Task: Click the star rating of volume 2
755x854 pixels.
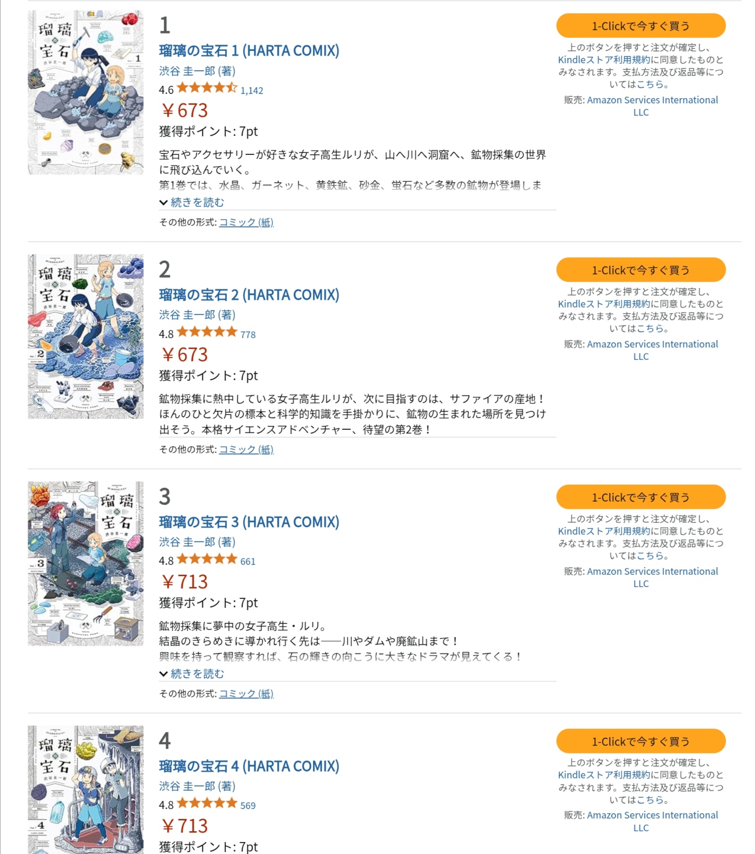Action: click(x=207, y=332)
